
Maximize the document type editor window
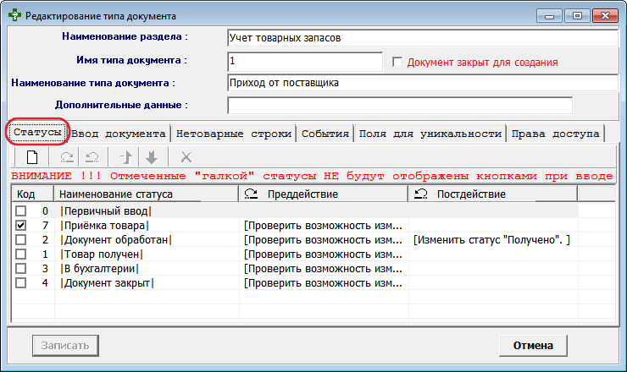click(577, 16)
